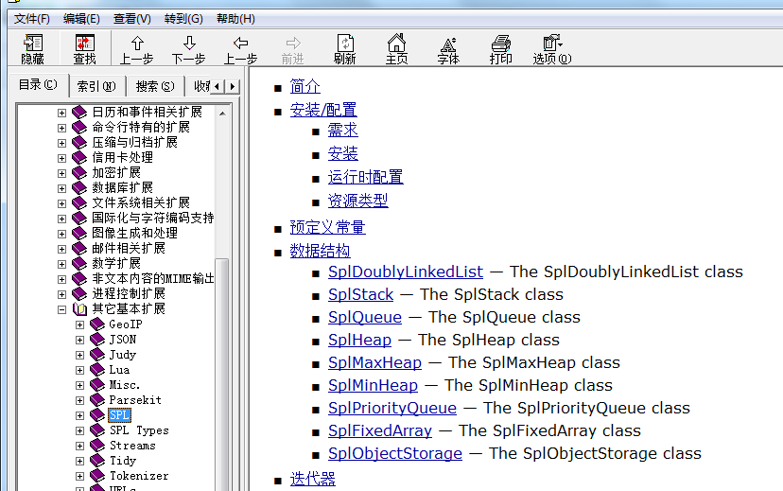The height and width of the screenshot is (491, 783).
Task: Click the down-arrow 下一步 toolbar icon
Action: coord(189,43)
